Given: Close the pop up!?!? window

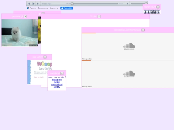Looking at the screenshot, I should [x=45, y=57].
